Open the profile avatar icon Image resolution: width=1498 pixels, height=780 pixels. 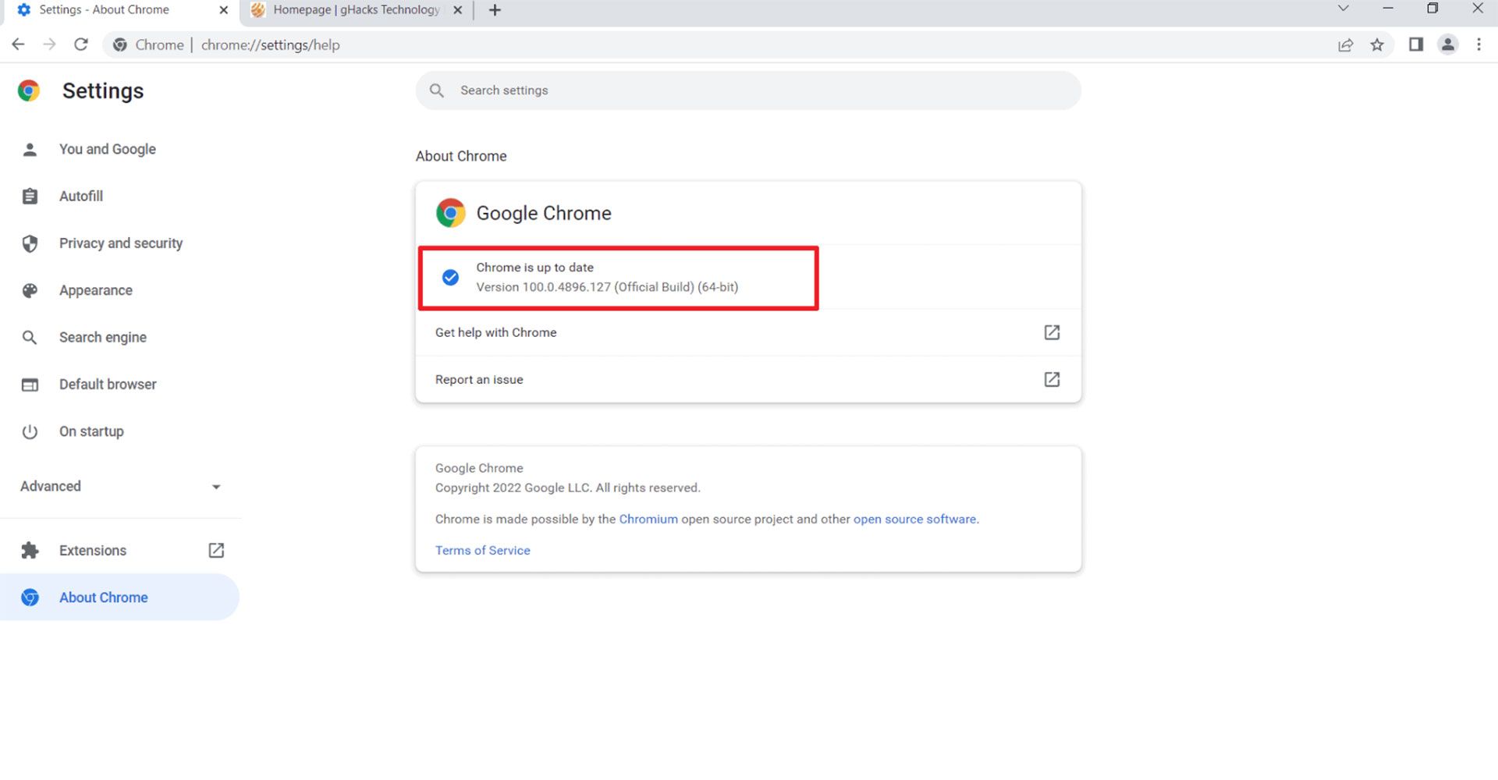(1447, 44)
